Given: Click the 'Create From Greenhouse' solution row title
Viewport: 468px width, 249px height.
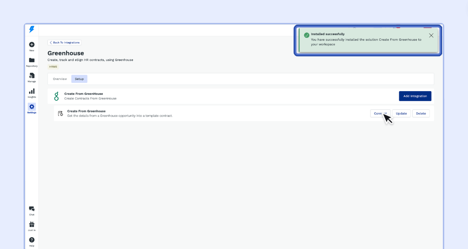Looking at the screenshot, I should tap(86, 111).
